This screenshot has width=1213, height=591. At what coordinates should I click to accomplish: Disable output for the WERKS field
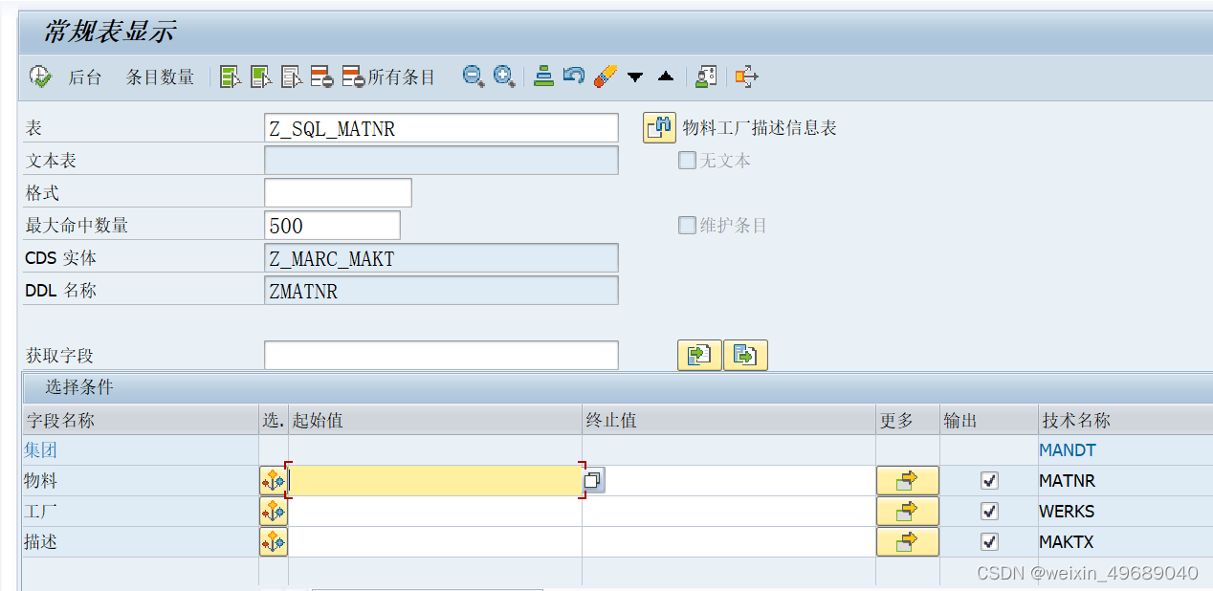pos(989,511)
